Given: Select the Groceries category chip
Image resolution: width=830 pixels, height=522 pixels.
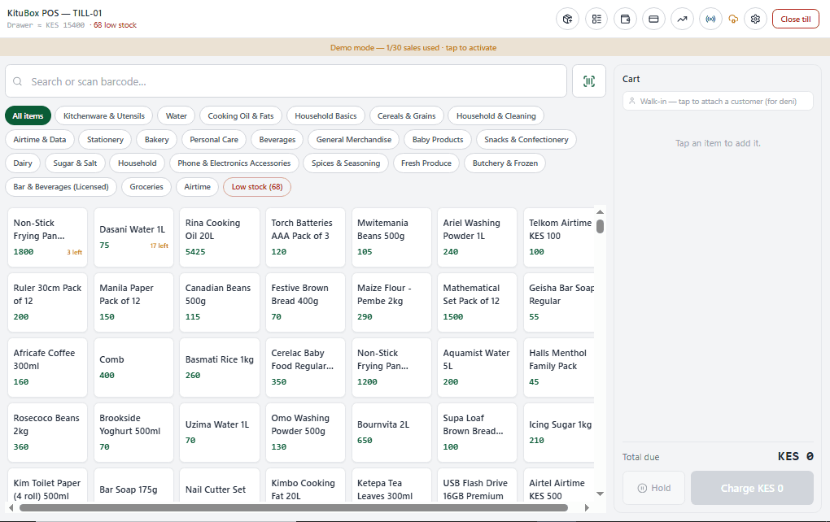Looking at the screenshot, I should coord(146,187).
